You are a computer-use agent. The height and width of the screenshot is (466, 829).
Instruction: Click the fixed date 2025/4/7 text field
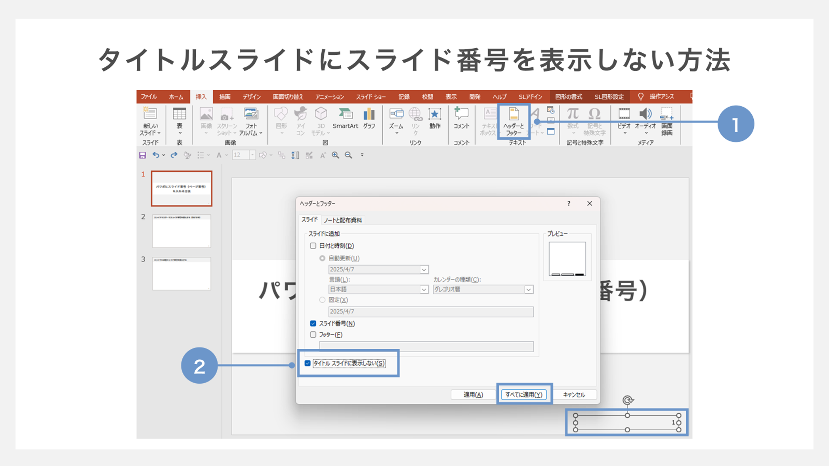tap(431, 311)
